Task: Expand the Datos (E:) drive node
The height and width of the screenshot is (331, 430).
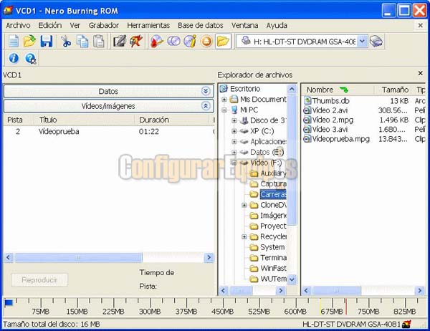Action: pos(234,152)
